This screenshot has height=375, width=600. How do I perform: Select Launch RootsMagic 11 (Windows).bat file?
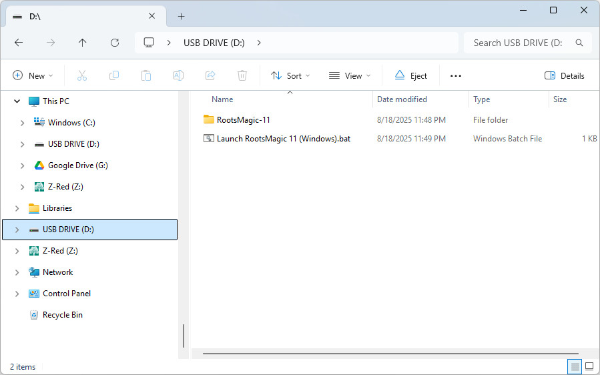tap(284, 139)
